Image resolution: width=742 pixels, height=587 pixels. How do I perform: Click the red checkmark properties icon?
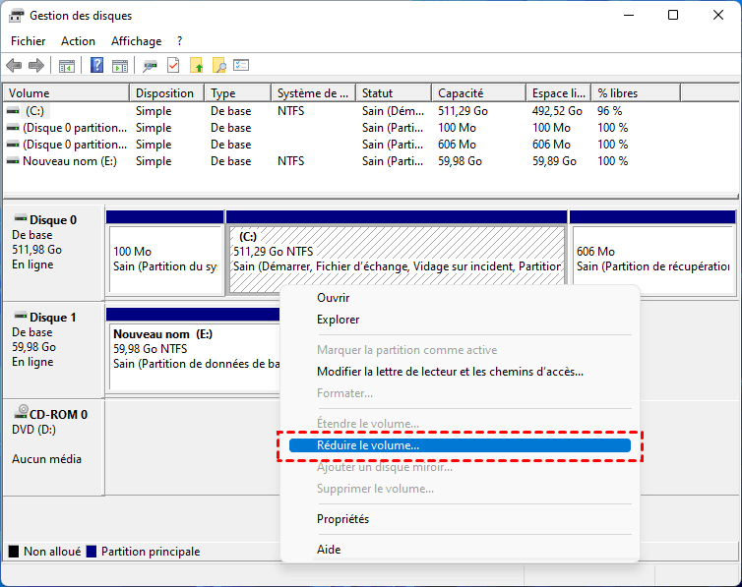173,66
